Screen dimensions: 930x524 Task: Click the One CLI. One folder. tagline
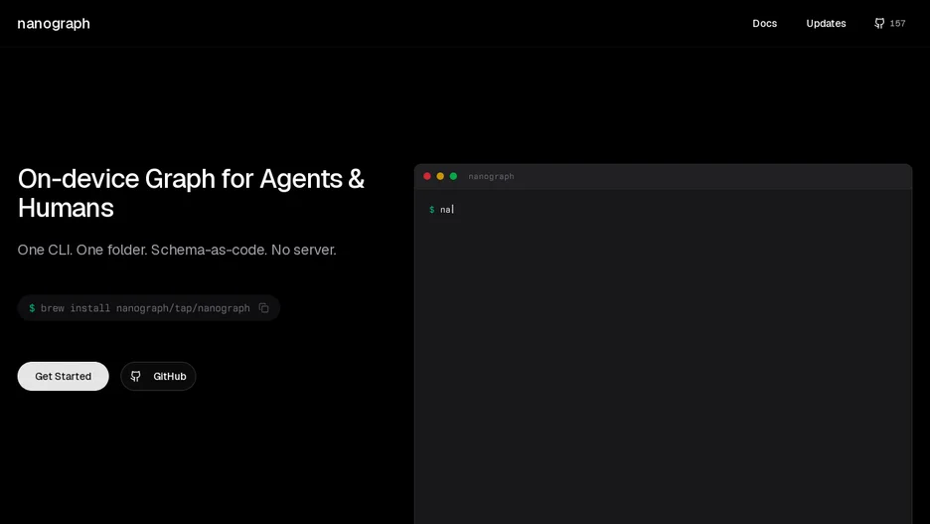pyautogui.click(x=177, y=250)
